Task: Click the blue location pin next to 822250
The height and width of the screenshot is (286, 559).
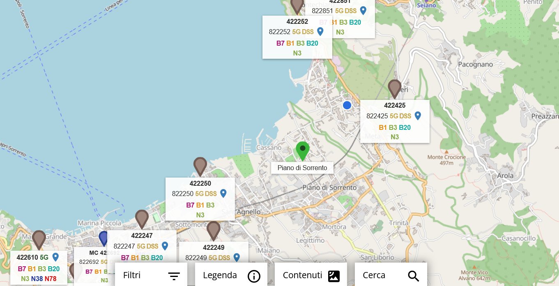Action: [223, 193]
